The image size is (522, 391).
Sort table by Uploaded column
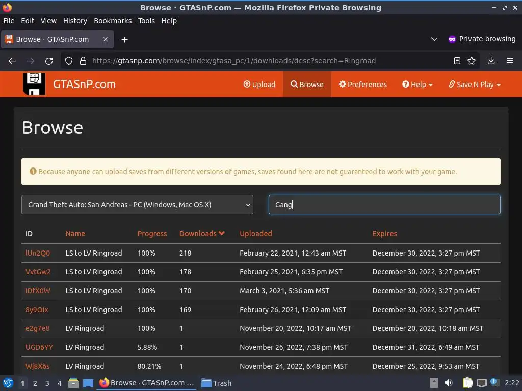256,233
